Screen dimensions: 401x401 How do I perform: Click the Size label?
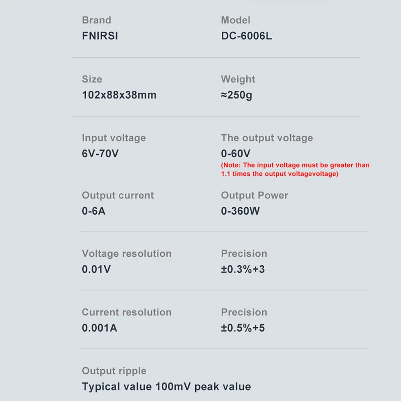[x=92, y=79]
